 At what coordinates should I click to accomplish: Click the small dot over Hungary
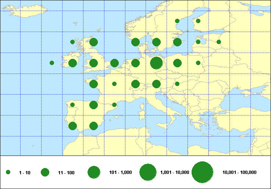[x=177, y=84]
